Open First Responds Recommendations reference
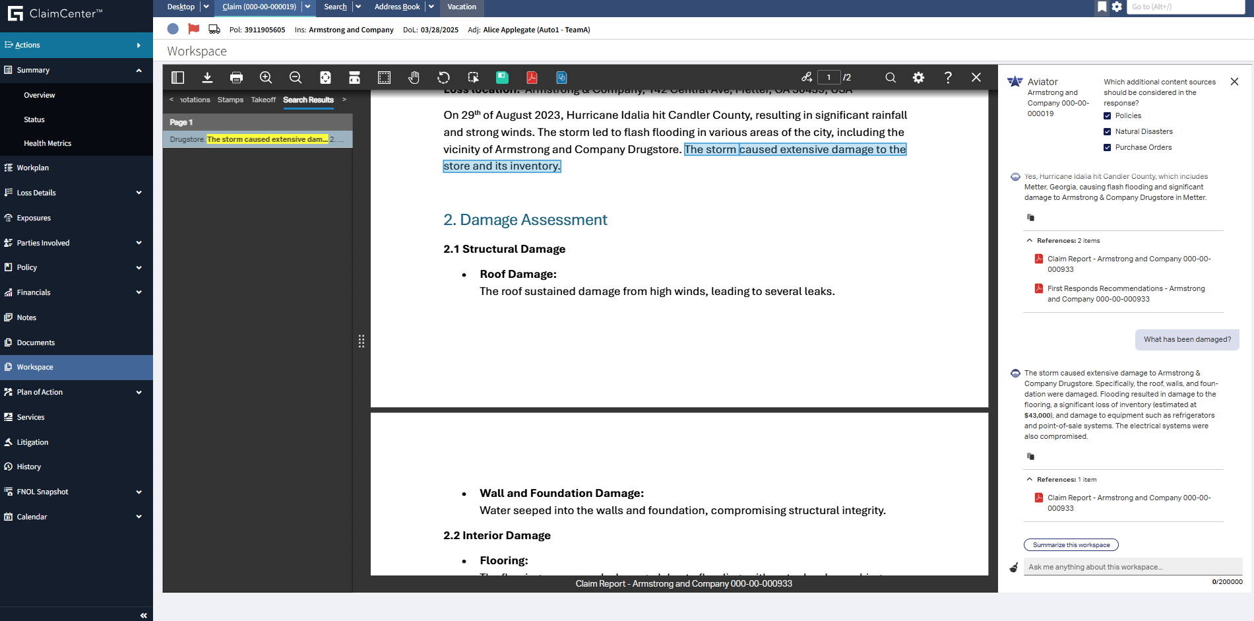The image size is (1254, 621). click(1126, 294)
